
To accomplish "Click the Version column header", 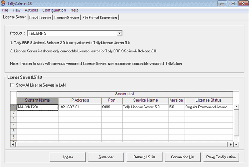I will 177,100.
